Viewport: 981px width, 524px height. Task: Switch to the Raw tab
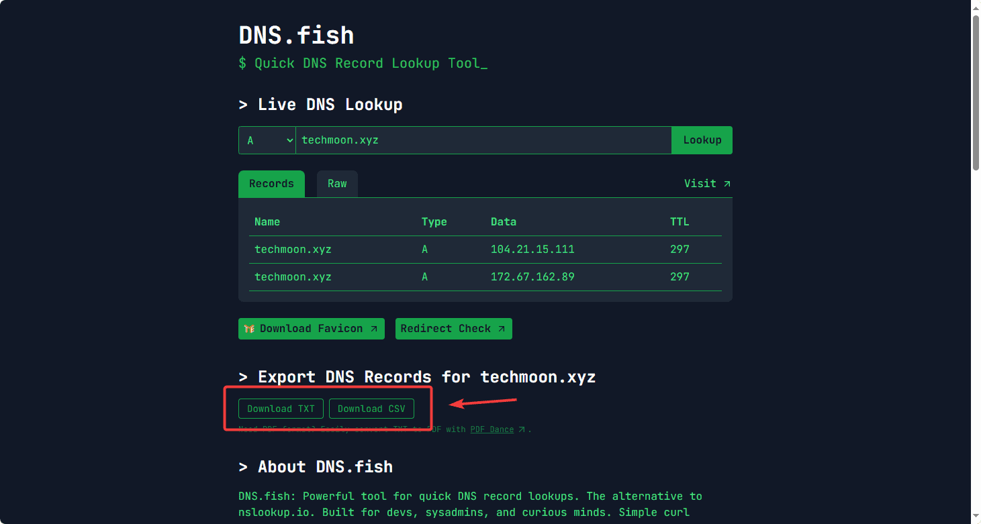tap(337, 184)
